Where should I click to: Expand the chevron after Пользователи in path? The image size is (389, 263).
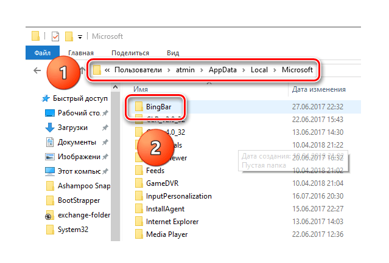[x=169, y=70]
